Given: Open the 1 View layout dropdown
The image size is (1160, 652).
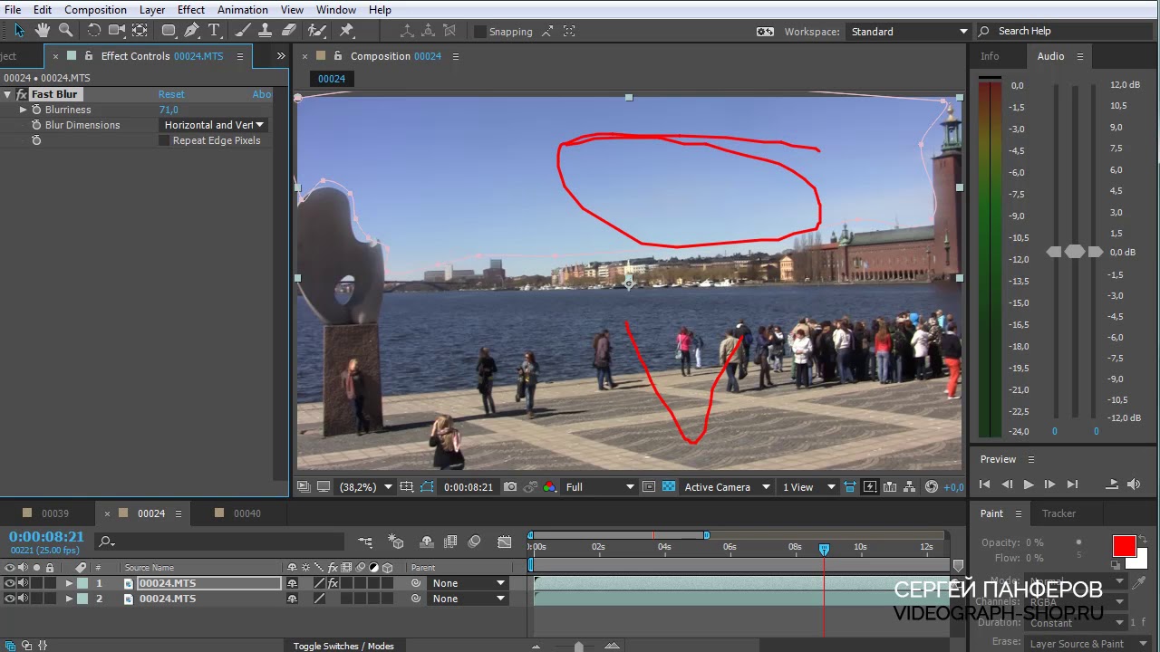Looking at the screenshot, I should pyautogui.click(x=808, y=487).
